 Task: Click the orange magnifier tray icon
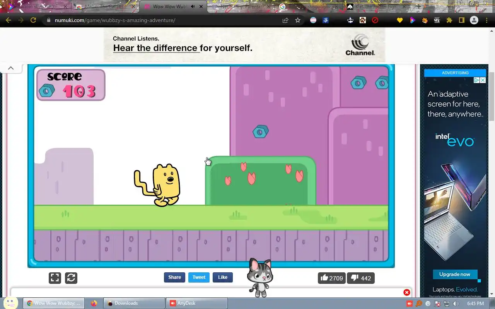coord(419,304)
